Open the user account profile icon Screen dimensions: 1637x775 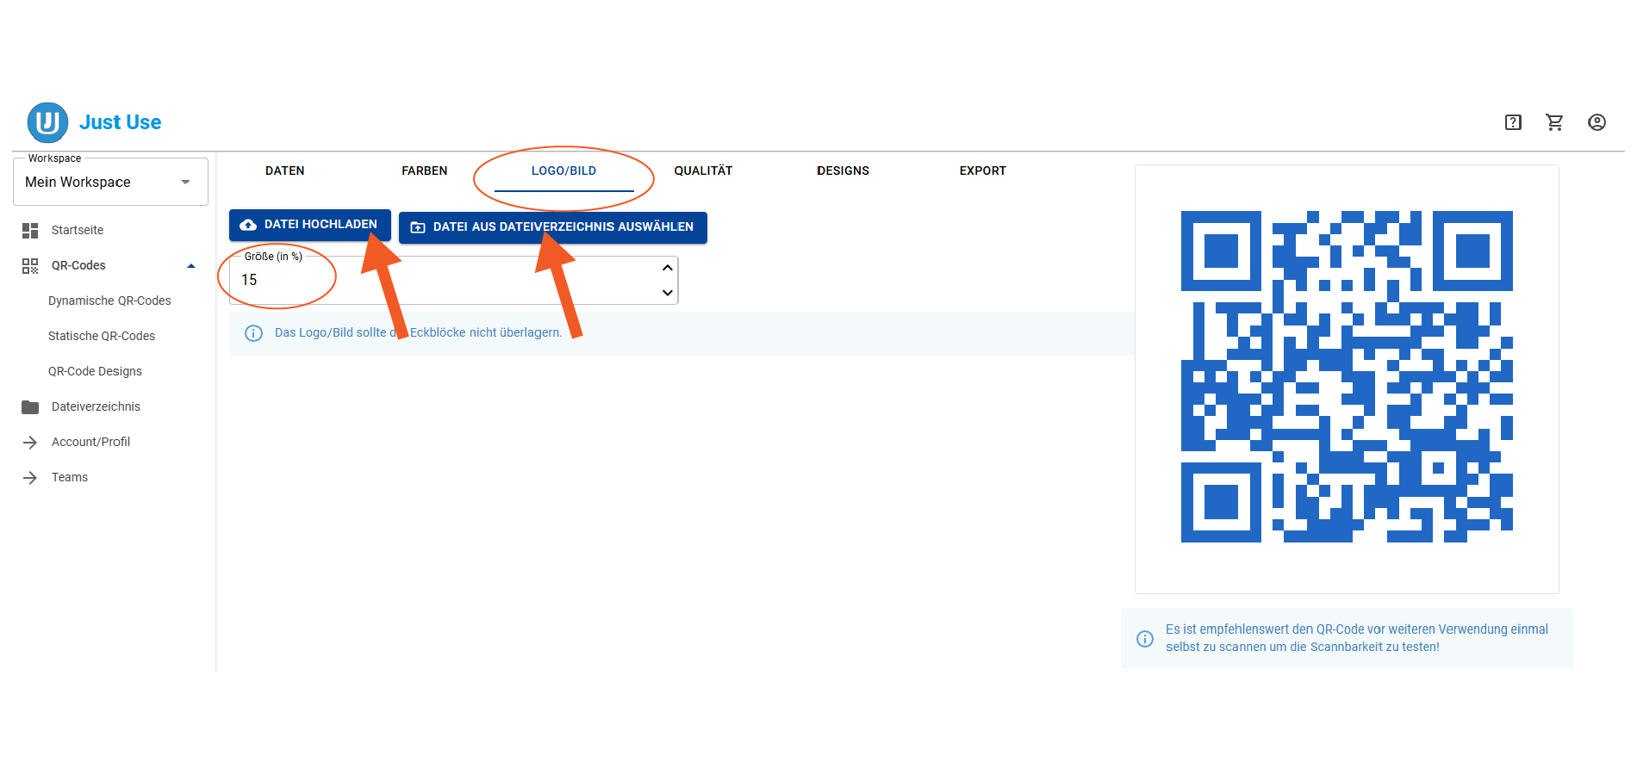point(1597,122)
